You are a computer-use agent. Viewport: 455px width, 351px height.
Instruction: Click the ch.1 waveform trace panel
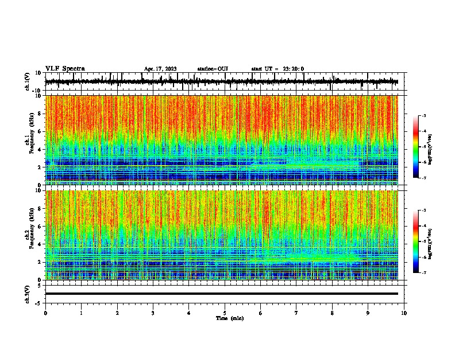(224, 81)
